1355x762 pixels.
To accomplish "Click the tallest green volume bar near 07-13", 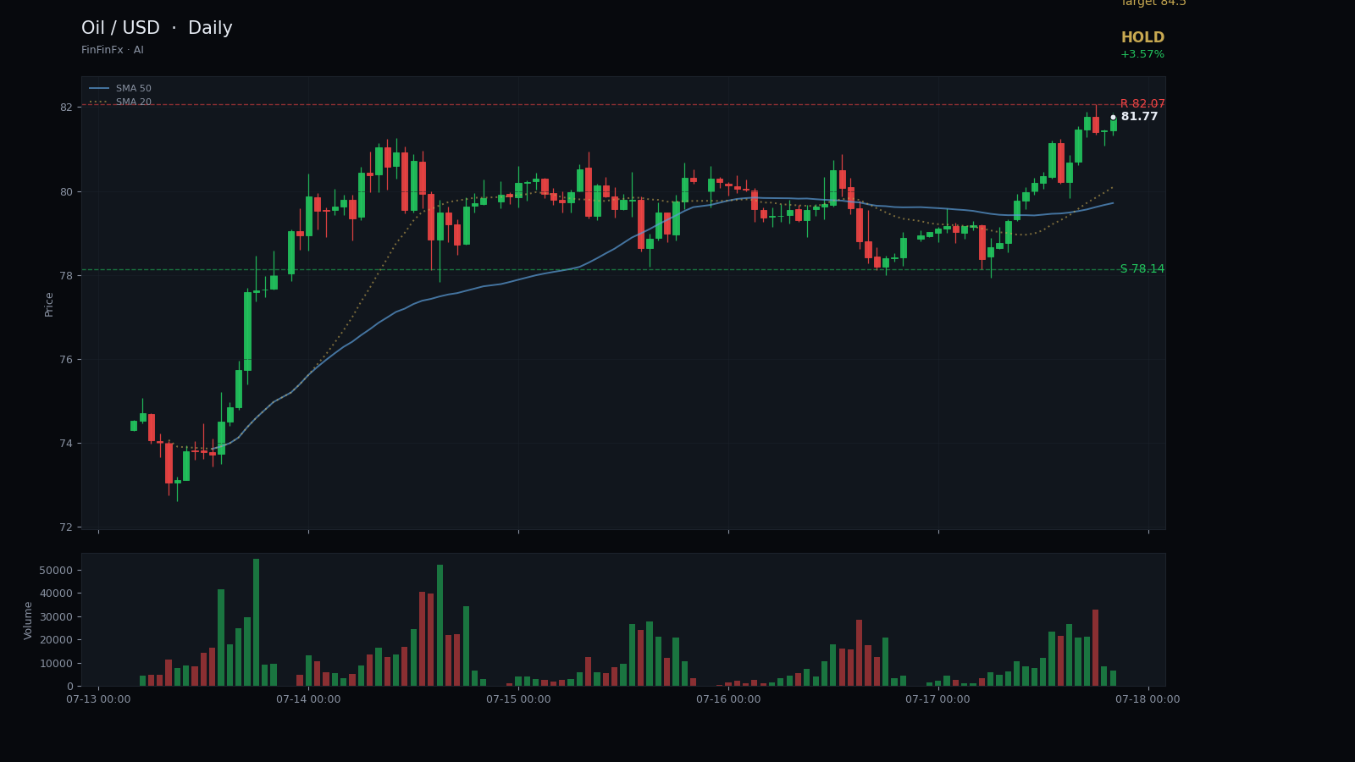I will (256, 622).
